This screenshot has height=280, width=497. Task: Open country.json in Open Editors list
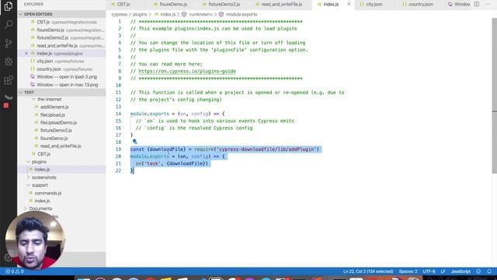(62, 69)
